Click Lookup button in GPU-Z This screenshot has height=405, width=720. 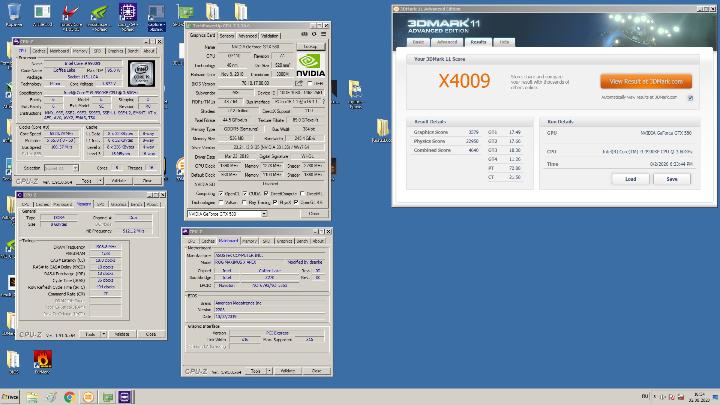coord(310,46)
